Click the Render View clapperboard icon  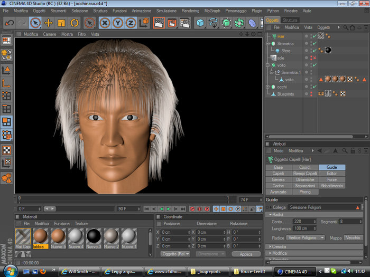pos(159,23)
